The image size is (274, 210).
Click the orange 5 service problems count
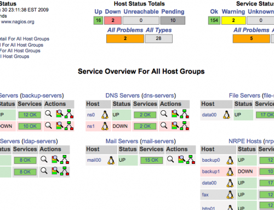(x=252, y=38)
